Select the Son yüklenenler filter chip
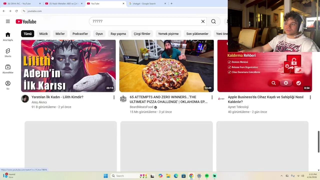Image resolution: width=320 pixels, height=180 pixels. [x=197, y=34]
